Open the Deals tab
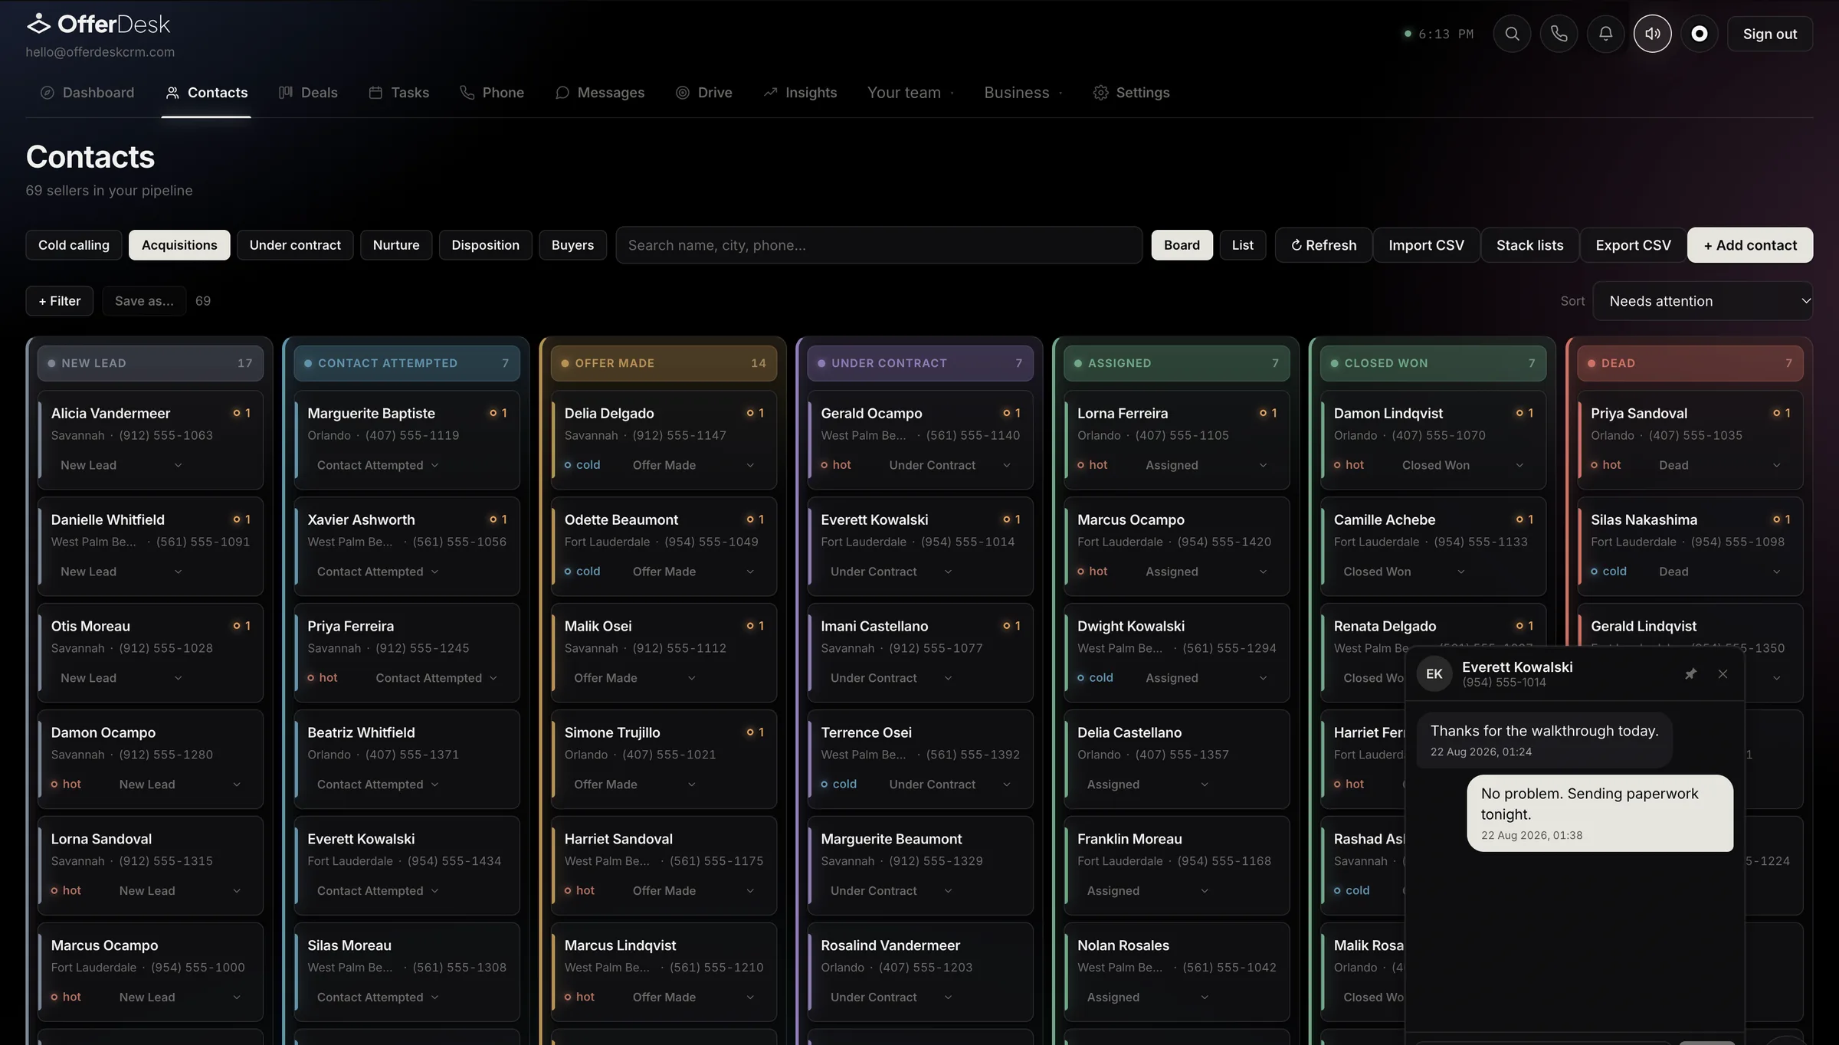1839x1045 pixels. tap(308, 93)
